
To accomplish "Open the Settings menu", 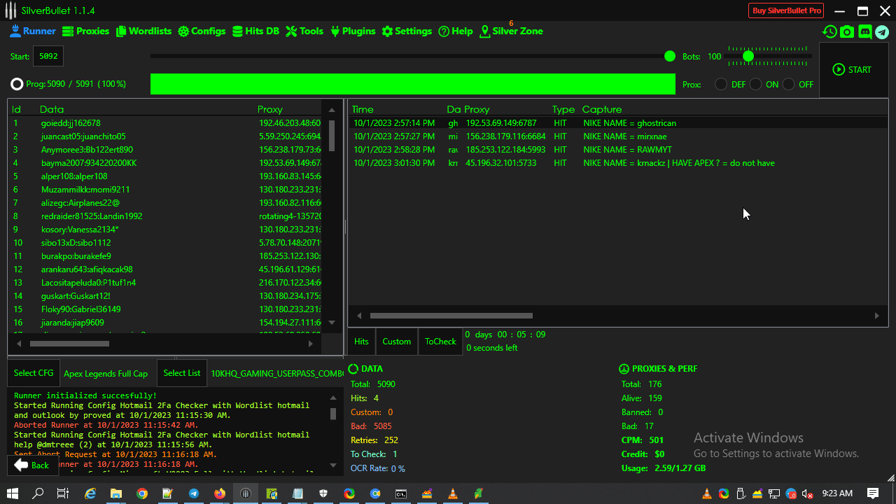I will 407,31.
